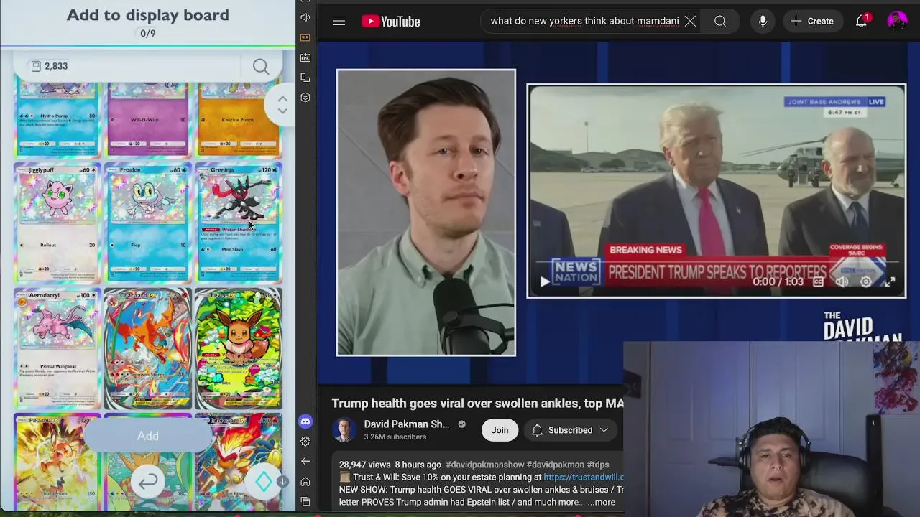Click the YouTube search text field

pos(584,22)
